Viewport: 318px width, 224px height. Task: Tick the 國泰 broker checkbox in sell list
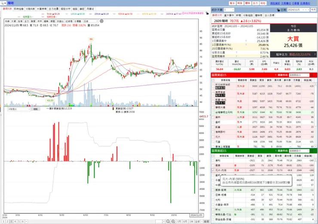[x=213, y=166]
